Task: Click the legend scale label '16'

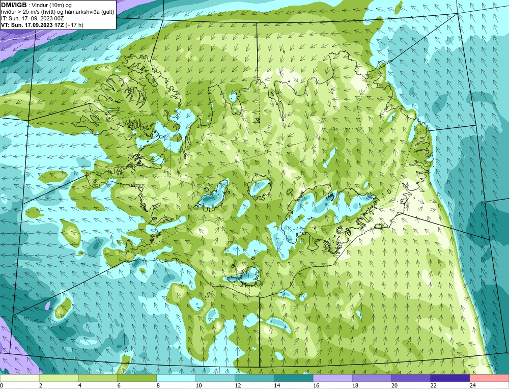Action: tap(316, 385)
